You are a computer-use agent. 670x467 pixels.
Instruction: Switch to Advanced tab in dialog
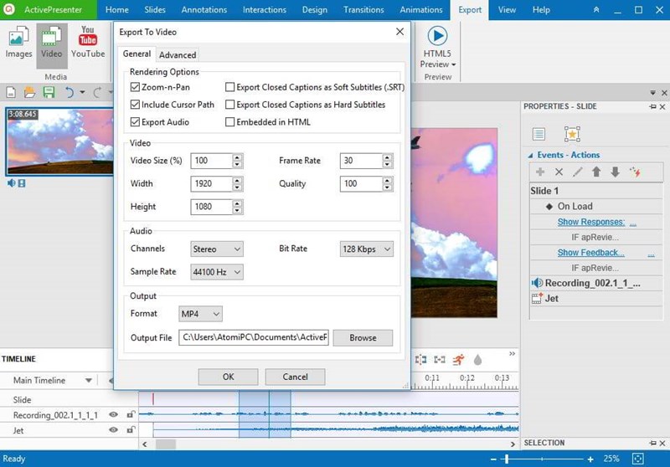(x=178, y=55)
